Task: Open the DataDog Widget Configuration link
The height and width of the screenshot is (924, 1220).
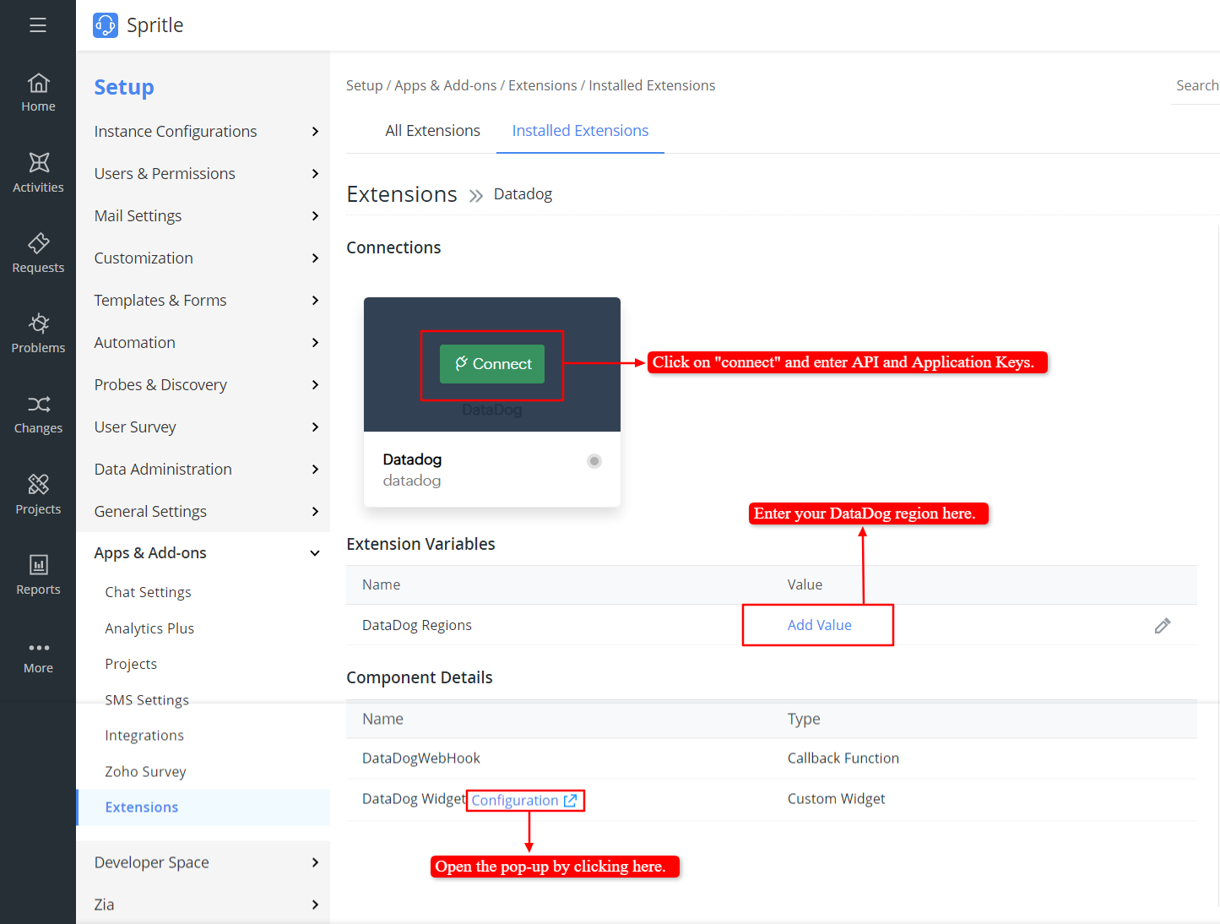Action: tap(523, 801)
